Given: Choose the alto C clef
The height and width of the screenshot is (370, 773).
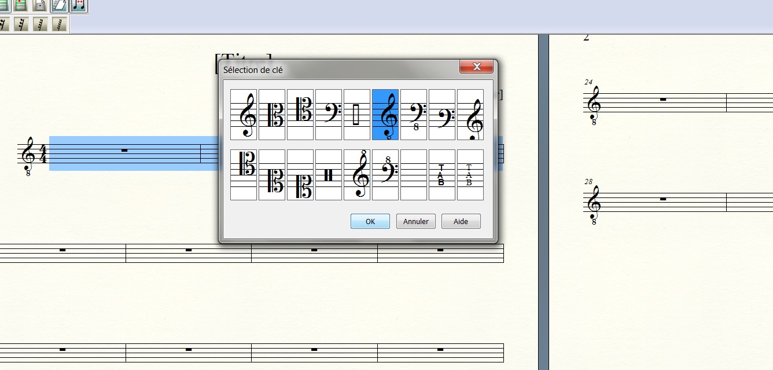Looking at the screenshot, I should tap(272, 115).
